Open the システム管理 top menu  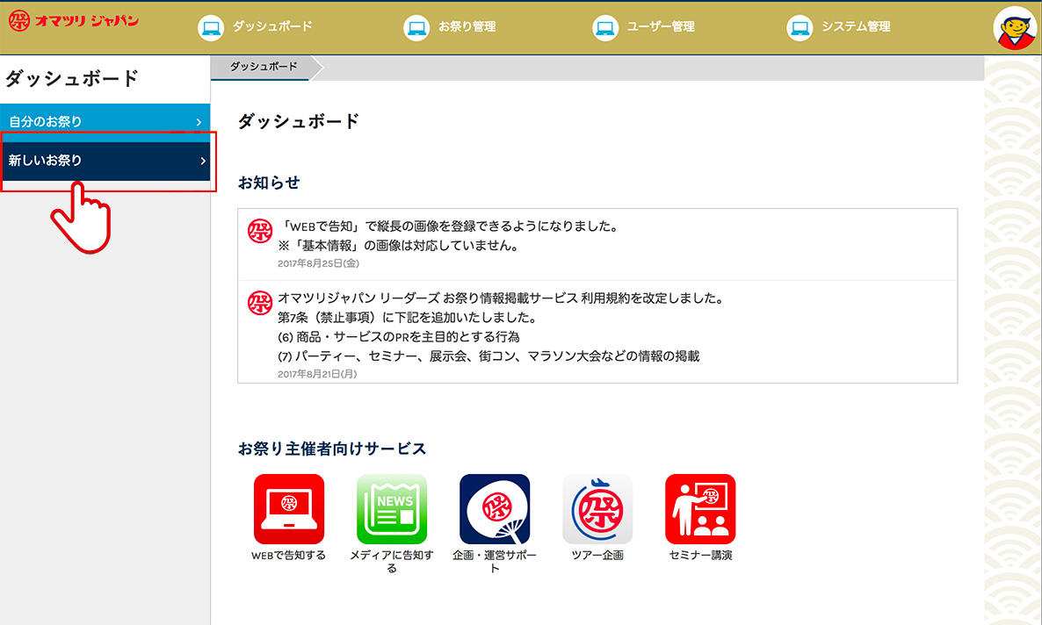click(x=856, y=27)
